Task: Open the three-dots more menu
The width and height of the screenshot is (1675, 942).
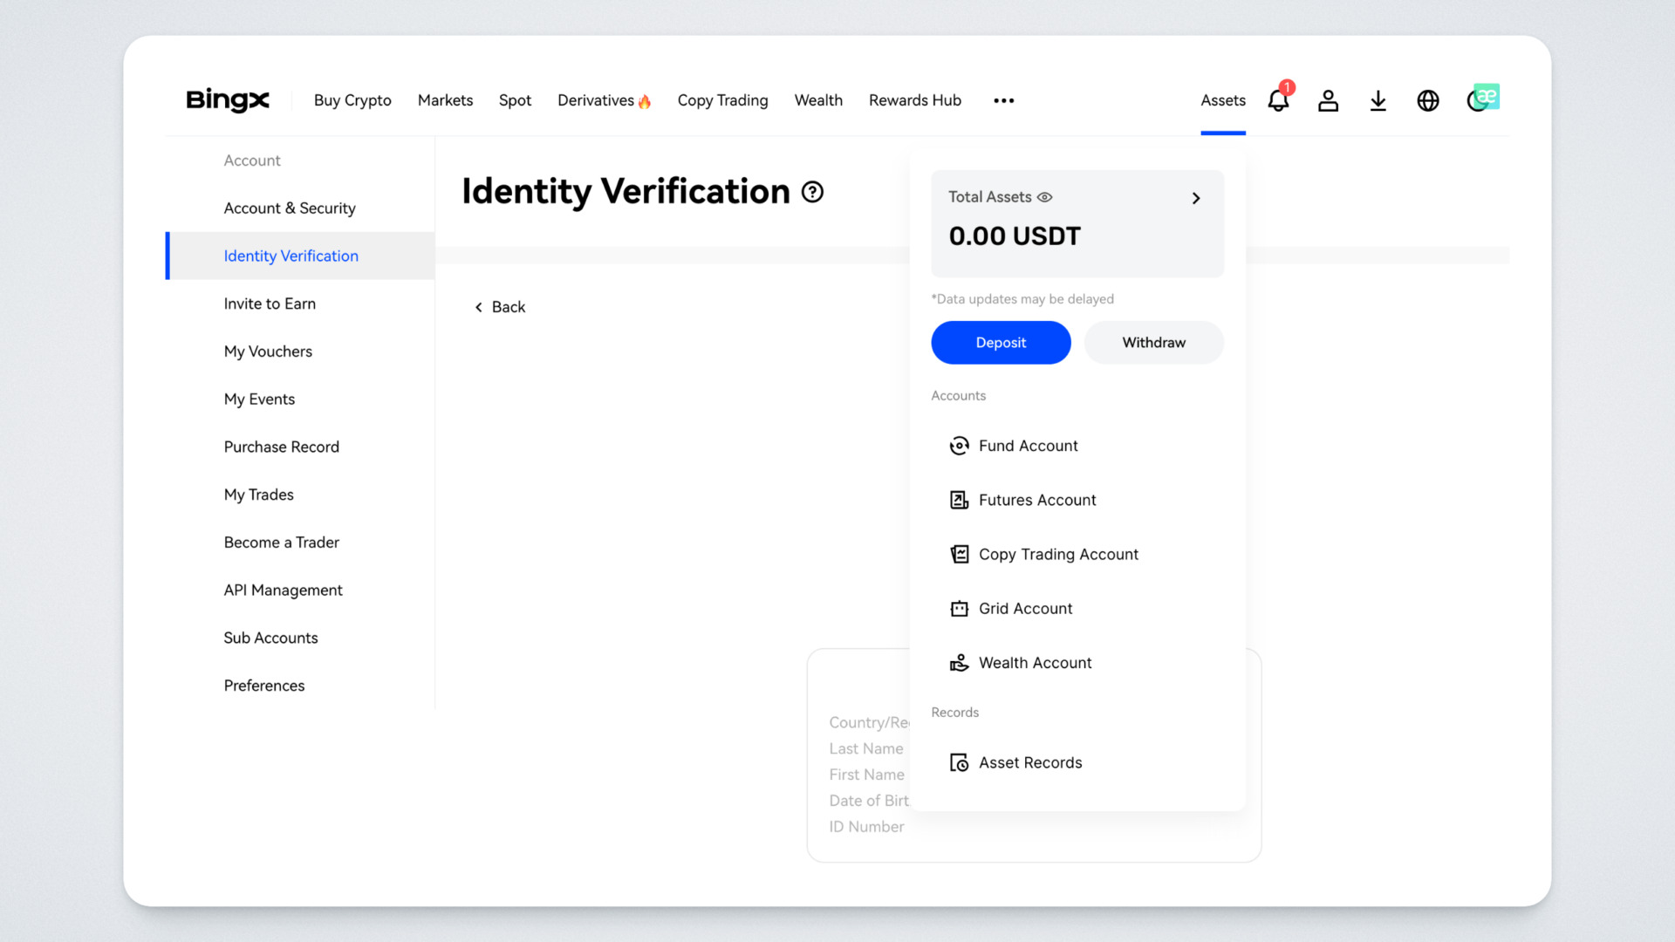Action: coord(1003,100)
